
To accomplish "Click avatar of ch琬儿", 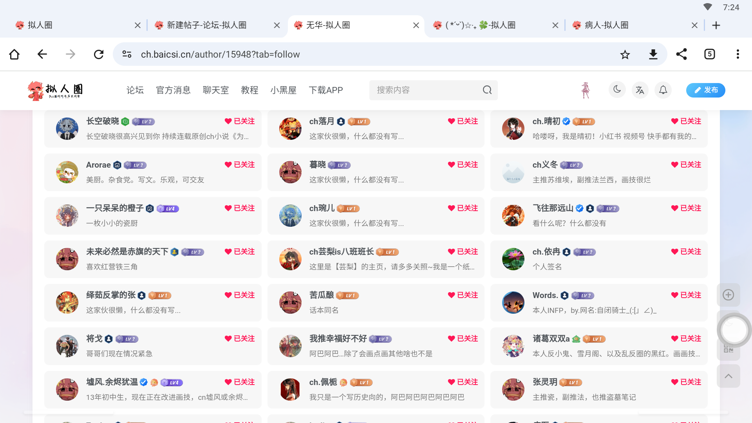I will click(290, 215).
